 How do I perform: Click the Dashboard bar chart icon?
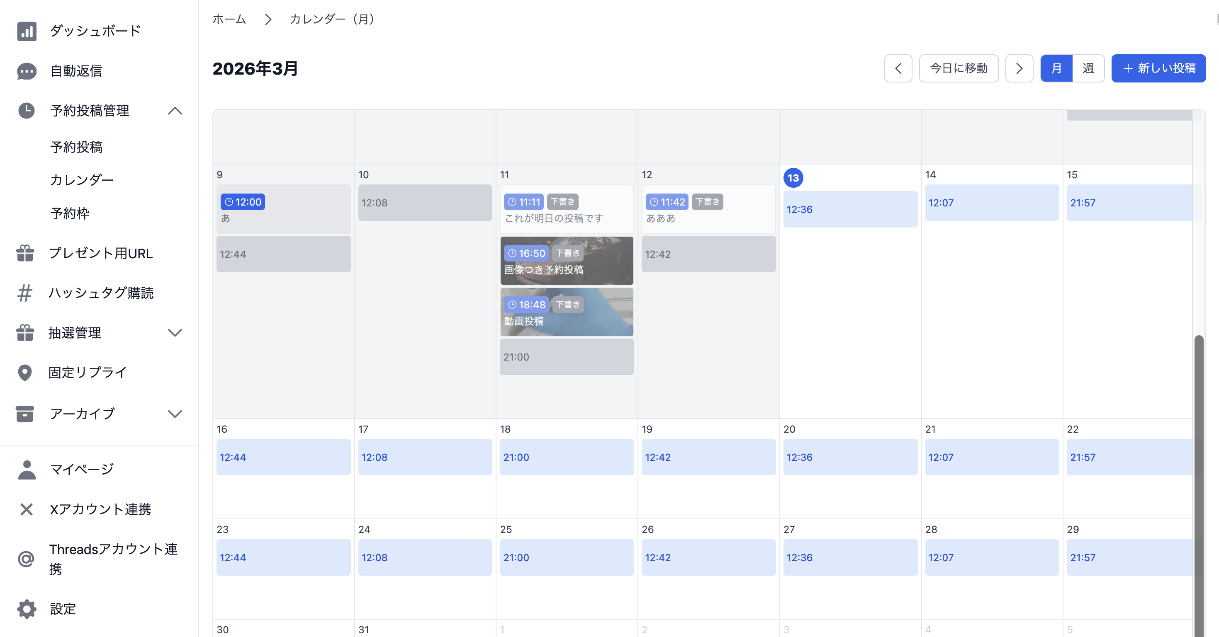27,31
